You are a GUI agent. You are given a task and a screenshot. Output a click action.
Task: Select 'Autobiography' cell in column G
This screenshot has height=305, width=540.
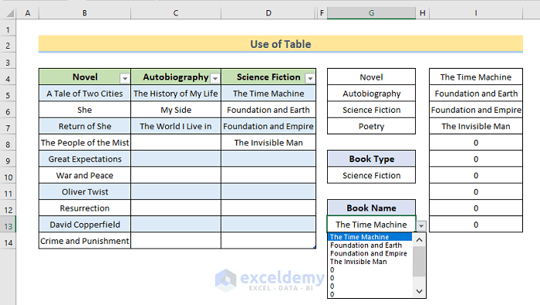(371, 93)
